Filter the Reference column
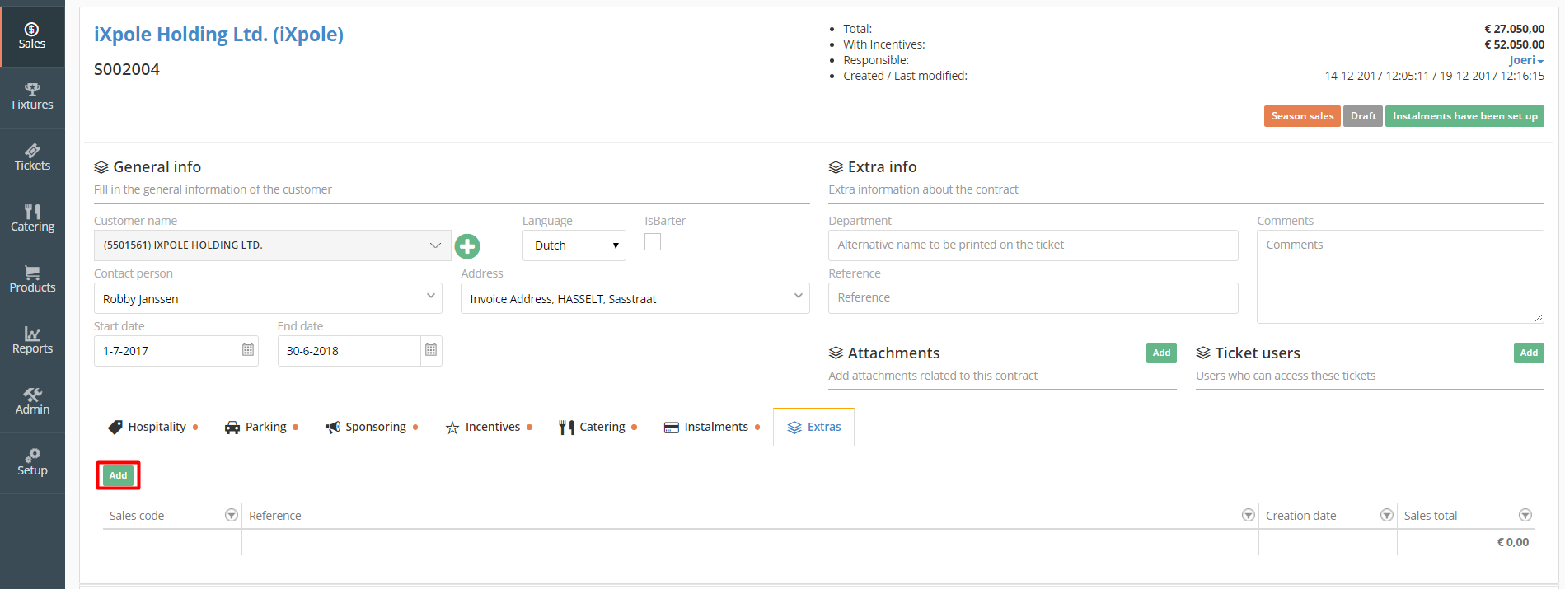Image resolution: width=1565 pixels, height=589 pixels. [1249, 515]
